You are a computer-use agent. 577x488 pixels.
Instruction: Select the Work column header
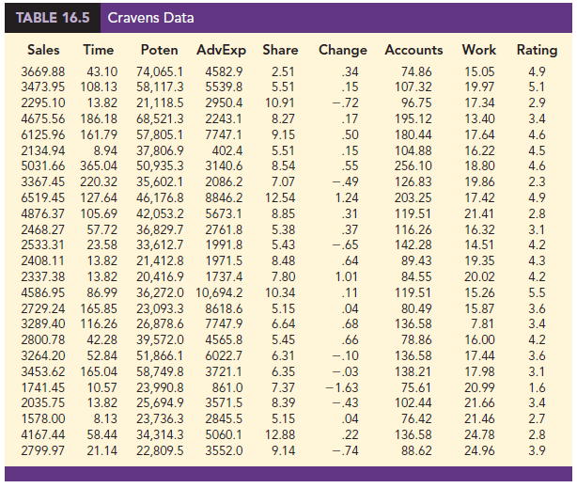pos(479,49)
